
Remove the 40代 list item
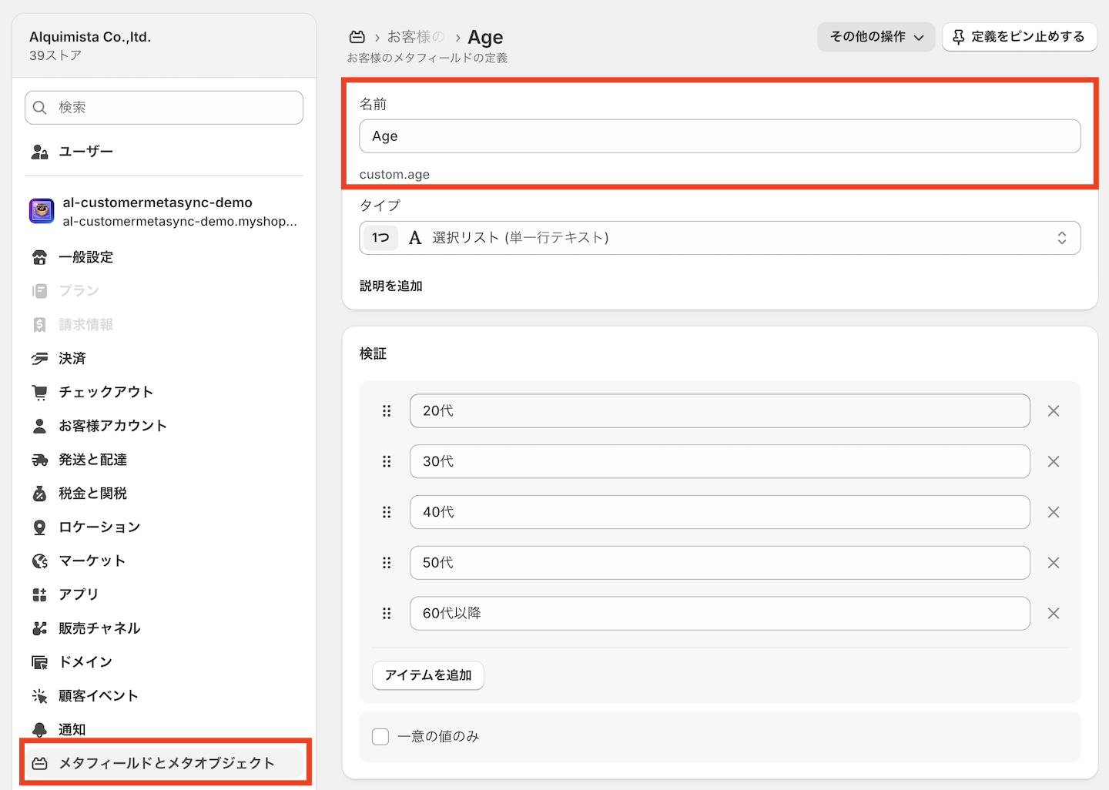point(1054,512)
